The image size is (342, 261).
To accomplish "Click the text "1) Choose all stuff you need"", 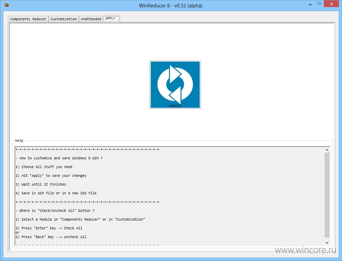I will [44, 167].
